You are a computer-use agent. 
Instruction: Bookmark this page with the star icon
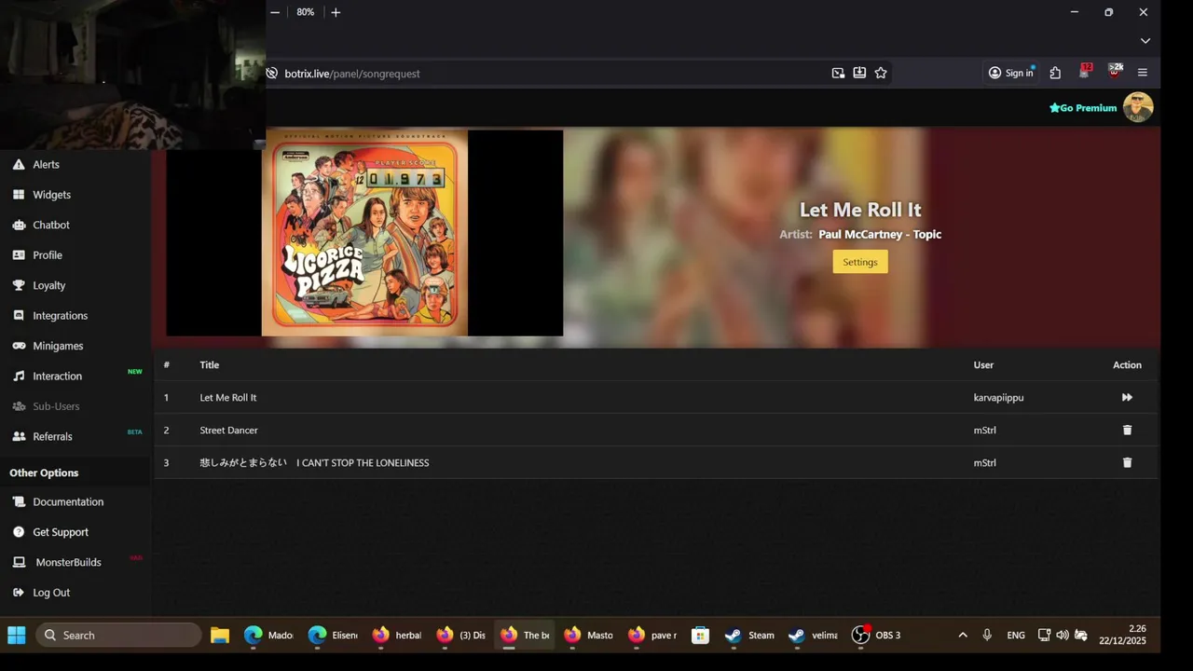(x=881, y=73)
